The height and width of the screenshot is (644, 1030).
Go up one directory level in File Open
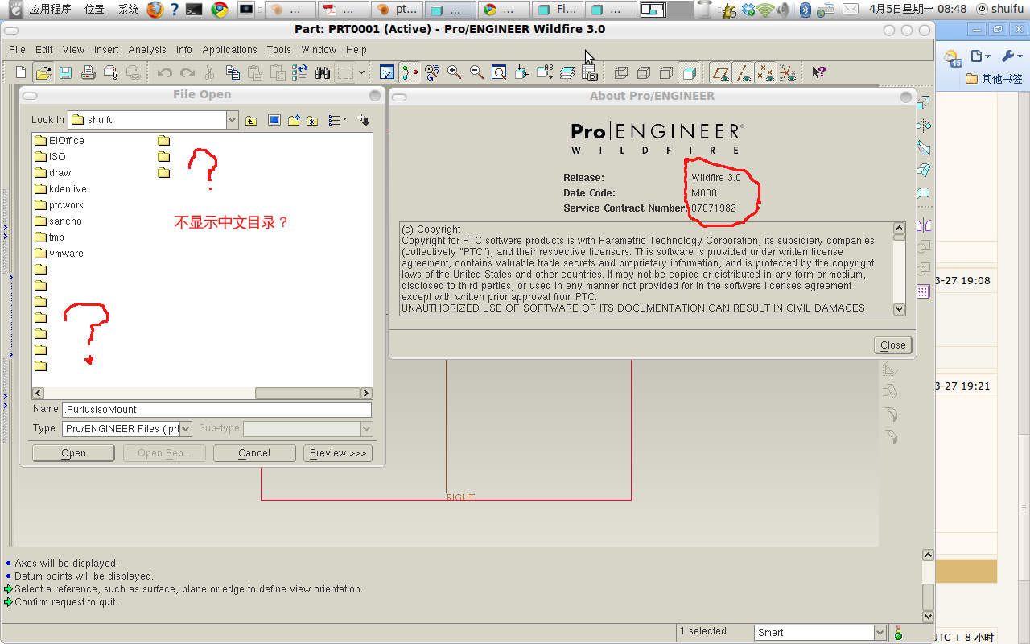click(x=251, y=121)
